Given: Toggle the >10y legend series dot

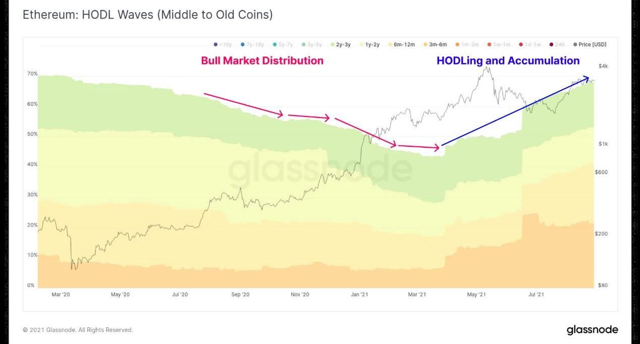Looking at the screenshot, I should tap(216, 44).
